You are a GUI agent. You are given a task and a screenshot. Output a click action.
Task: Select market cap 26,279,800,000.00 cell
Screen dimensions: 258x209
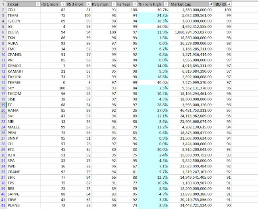[191, 43]
